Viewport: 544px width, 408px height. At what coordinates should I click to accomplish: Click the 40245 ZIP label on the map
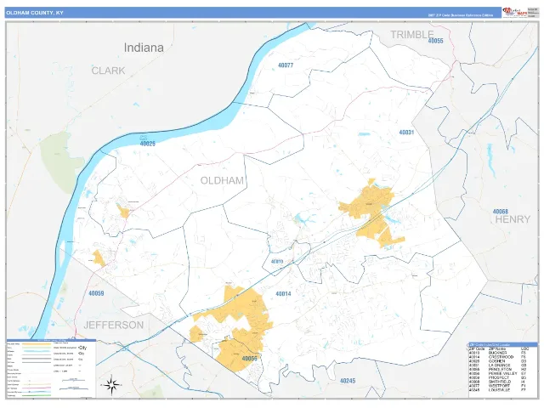point(348,381)
